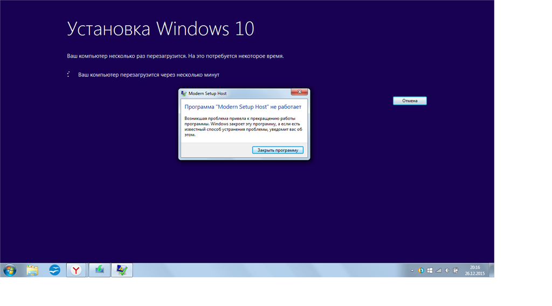Image resolution: width=552 pixels, height=306 pixels.
Task: Click the Show Desktop strip at taskbar end
Action: click(x=492, y=270)
